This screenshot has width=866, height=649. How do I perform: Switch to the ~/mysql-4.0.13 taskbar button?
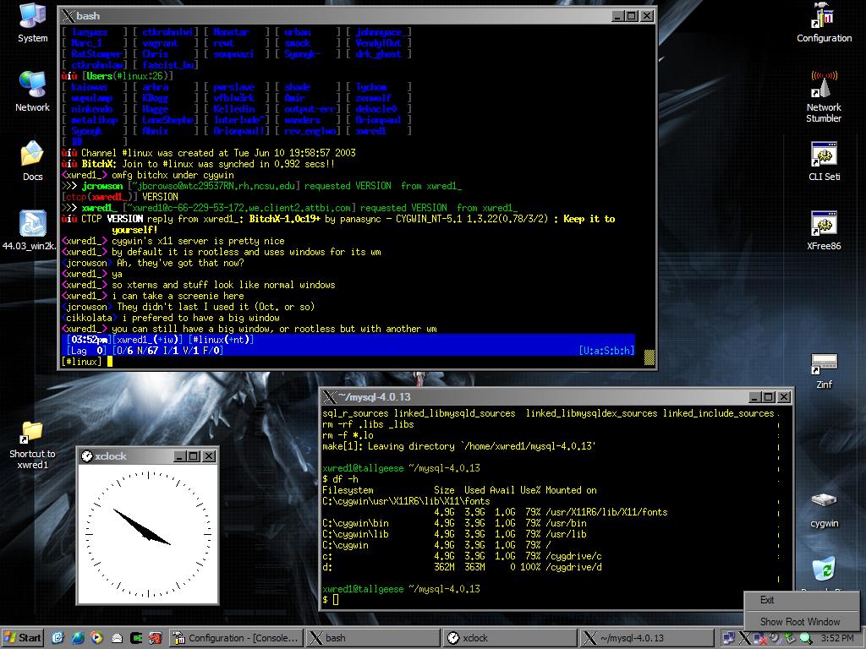point(647,638)
